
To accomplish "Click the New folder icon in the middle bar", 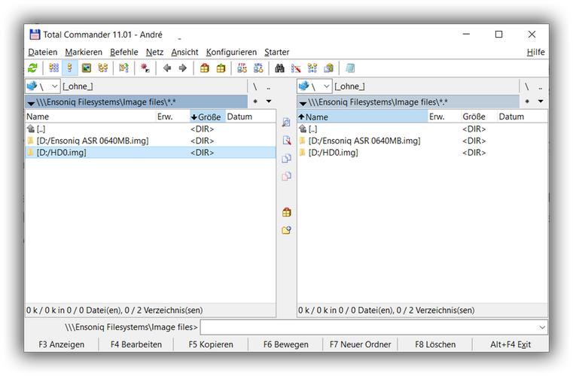I will point(286,230).
